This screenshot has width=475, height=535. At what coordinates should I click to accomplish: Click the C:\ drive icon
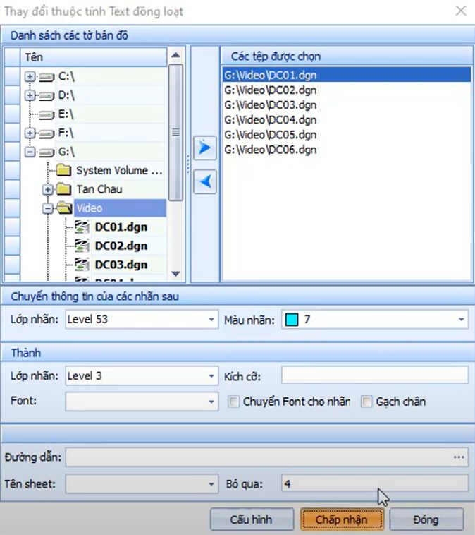coord(47,77)
